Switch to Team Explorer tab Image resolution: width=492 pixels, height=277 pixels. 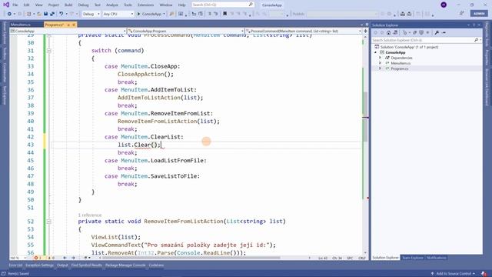413,258
